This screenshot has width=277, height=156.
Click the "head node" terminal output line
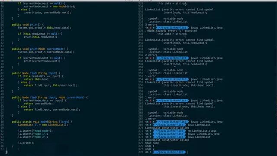[x=152, y=143]
